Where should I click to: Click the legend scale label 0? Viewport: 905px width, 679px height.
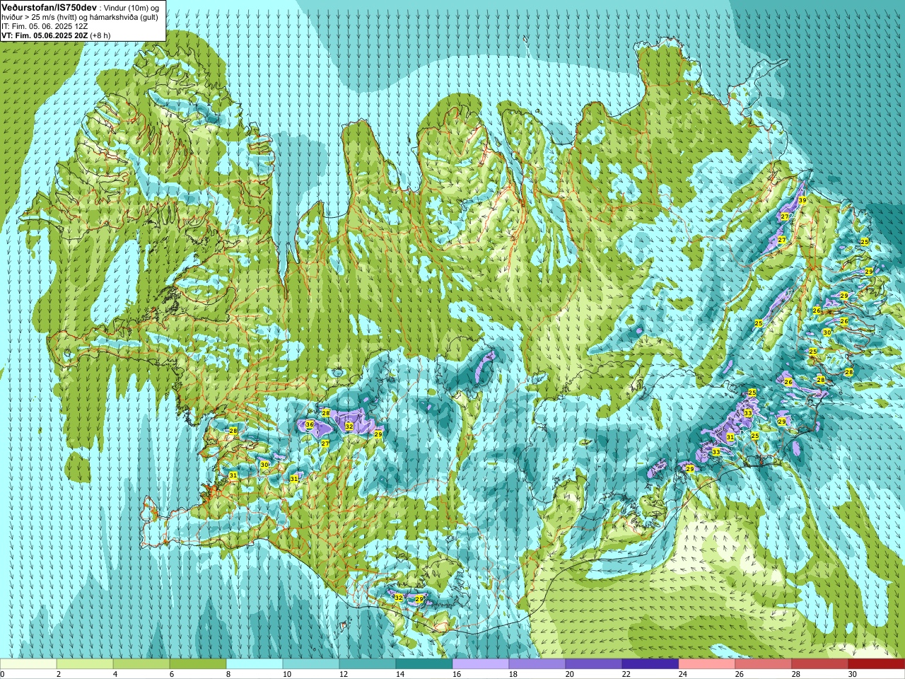tap(3, 675)
